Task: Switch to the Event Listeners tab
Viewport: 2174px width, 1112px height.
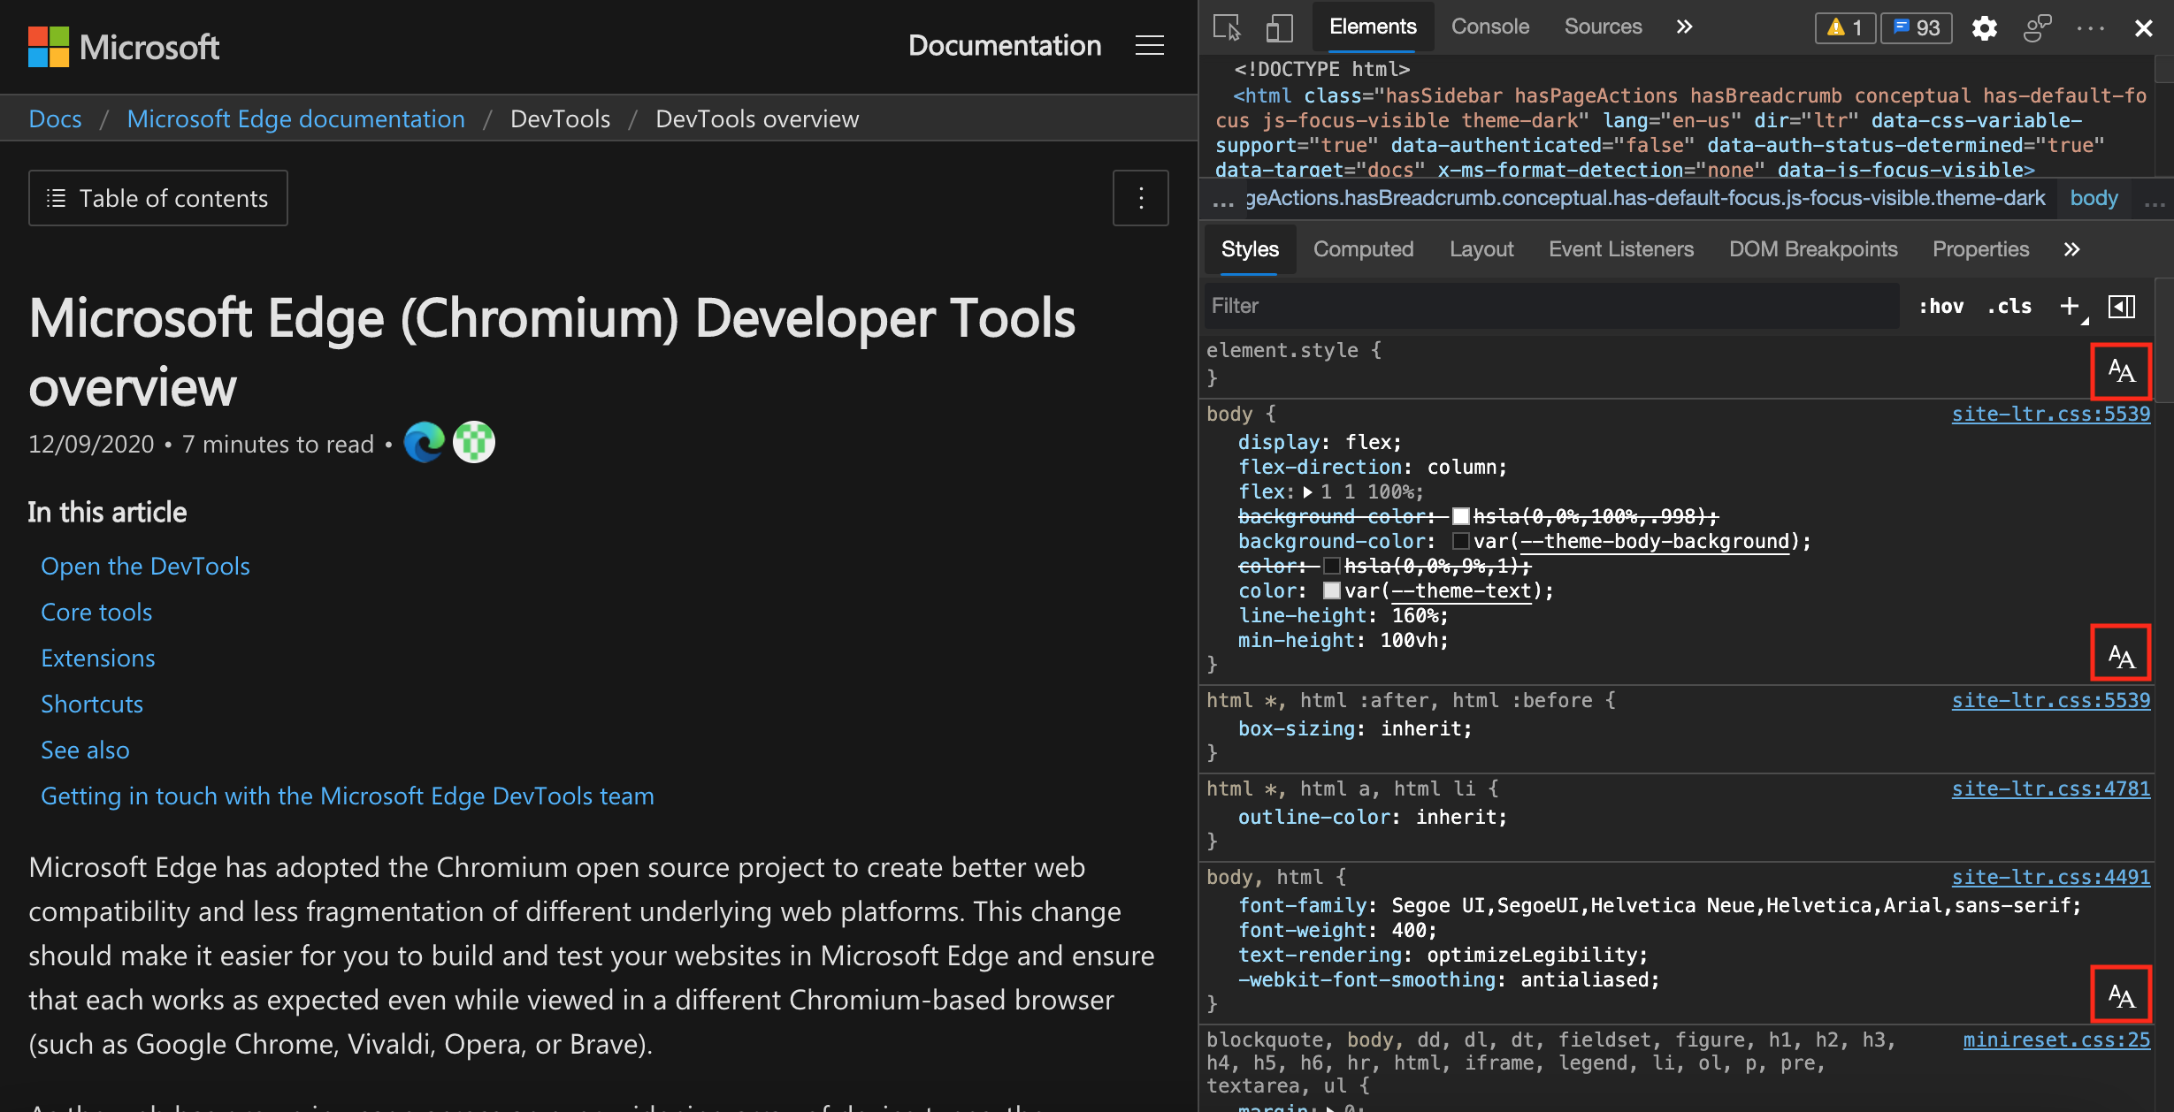Action: (1620, 248)
